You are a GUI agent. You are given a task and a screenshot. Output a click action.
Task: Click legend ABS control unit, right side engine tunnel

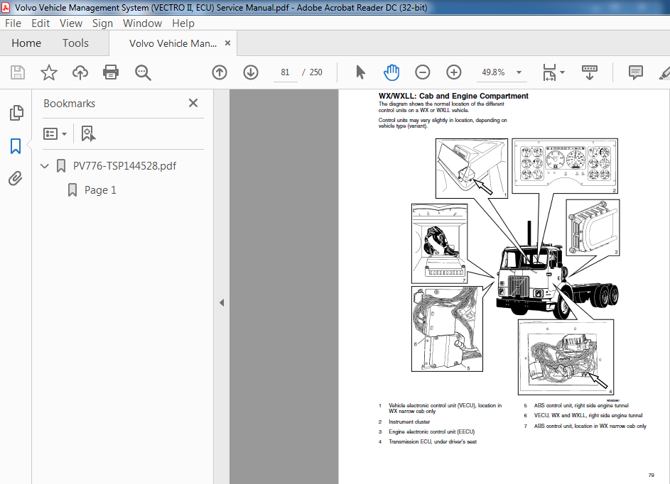[581, 405]
